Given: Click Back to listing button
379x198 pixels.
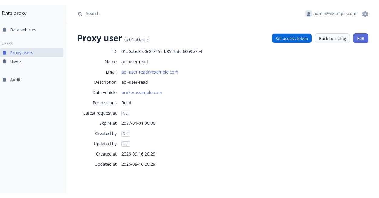Looking at the screenshot, I should [x=332, y=38].
